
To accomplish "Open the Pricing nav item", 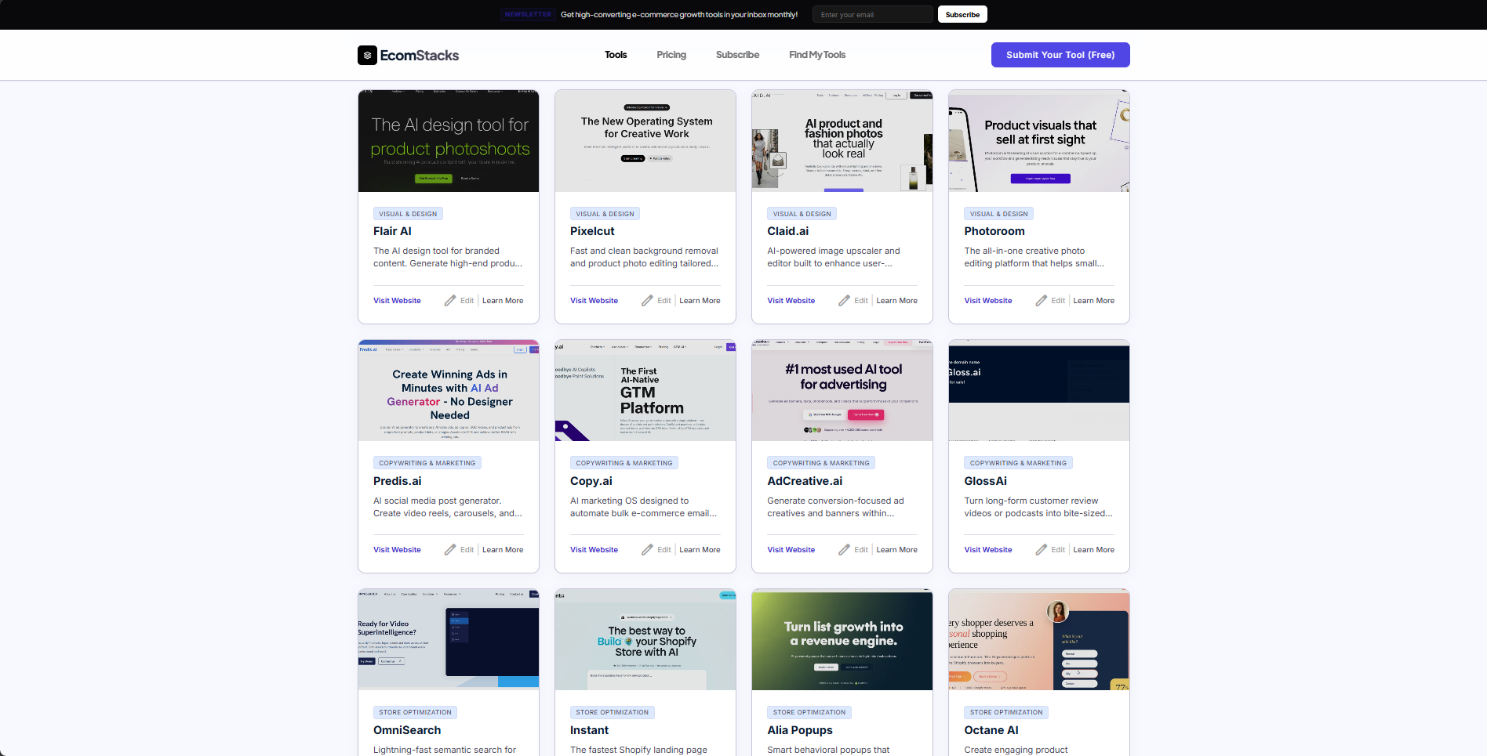I will 671,55.
